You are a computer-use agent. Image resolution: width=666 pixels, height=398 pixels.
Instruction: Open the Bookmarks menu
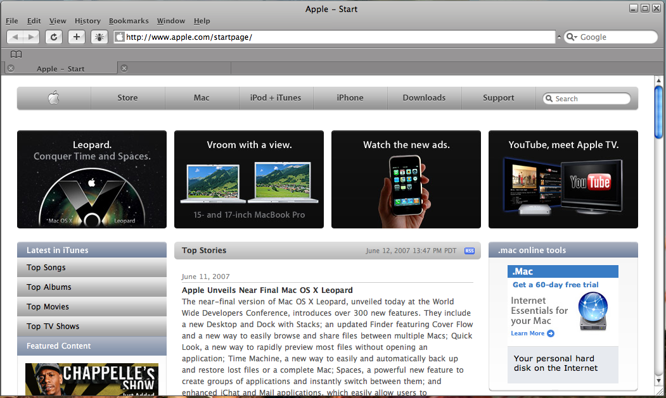(129, 21)
